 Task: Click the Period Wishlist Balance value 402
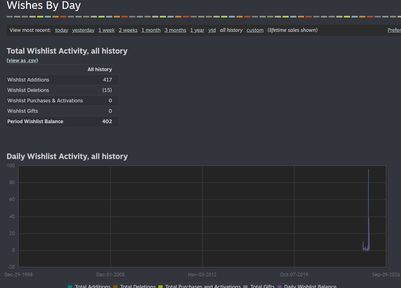107,121
